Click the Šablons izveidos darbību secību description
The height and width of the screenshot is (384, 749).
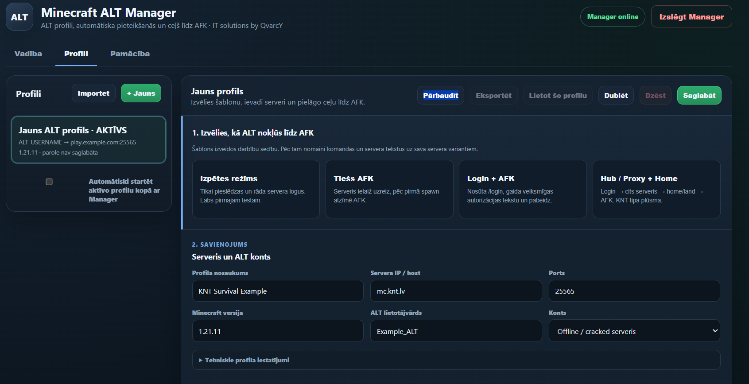(335, 149)
